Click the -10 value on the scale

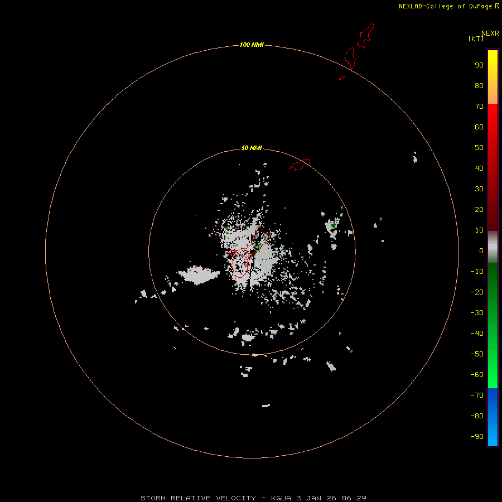(x=477, y=272)
